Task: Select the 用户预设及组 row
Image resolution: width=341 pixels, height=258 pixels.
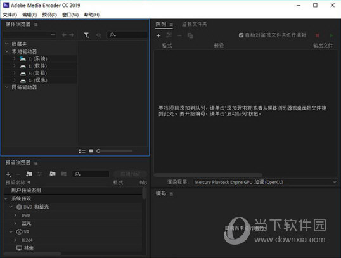Action: tap(73, 190)
